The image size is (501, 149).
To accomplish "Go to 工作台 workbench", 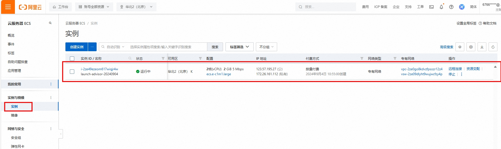I will pos(60,7).
